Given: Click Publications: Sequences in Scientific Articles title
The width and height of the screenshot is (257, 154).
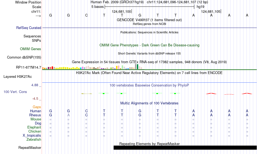Looking at the screenshot, I should coord(149,32).
